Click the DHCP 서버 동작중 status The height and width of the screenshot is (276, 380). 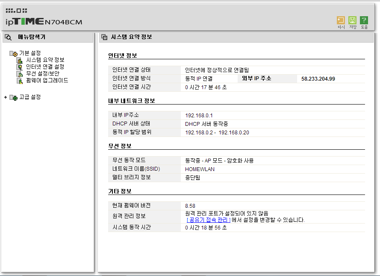coord(206,124)
